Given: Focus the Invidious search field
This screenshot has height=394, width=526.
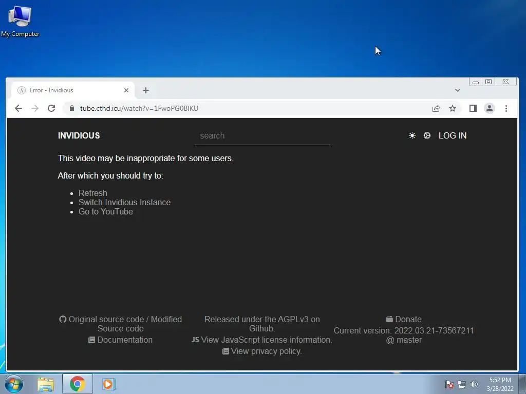Looking at the screenshot, I should coord(262,135).
